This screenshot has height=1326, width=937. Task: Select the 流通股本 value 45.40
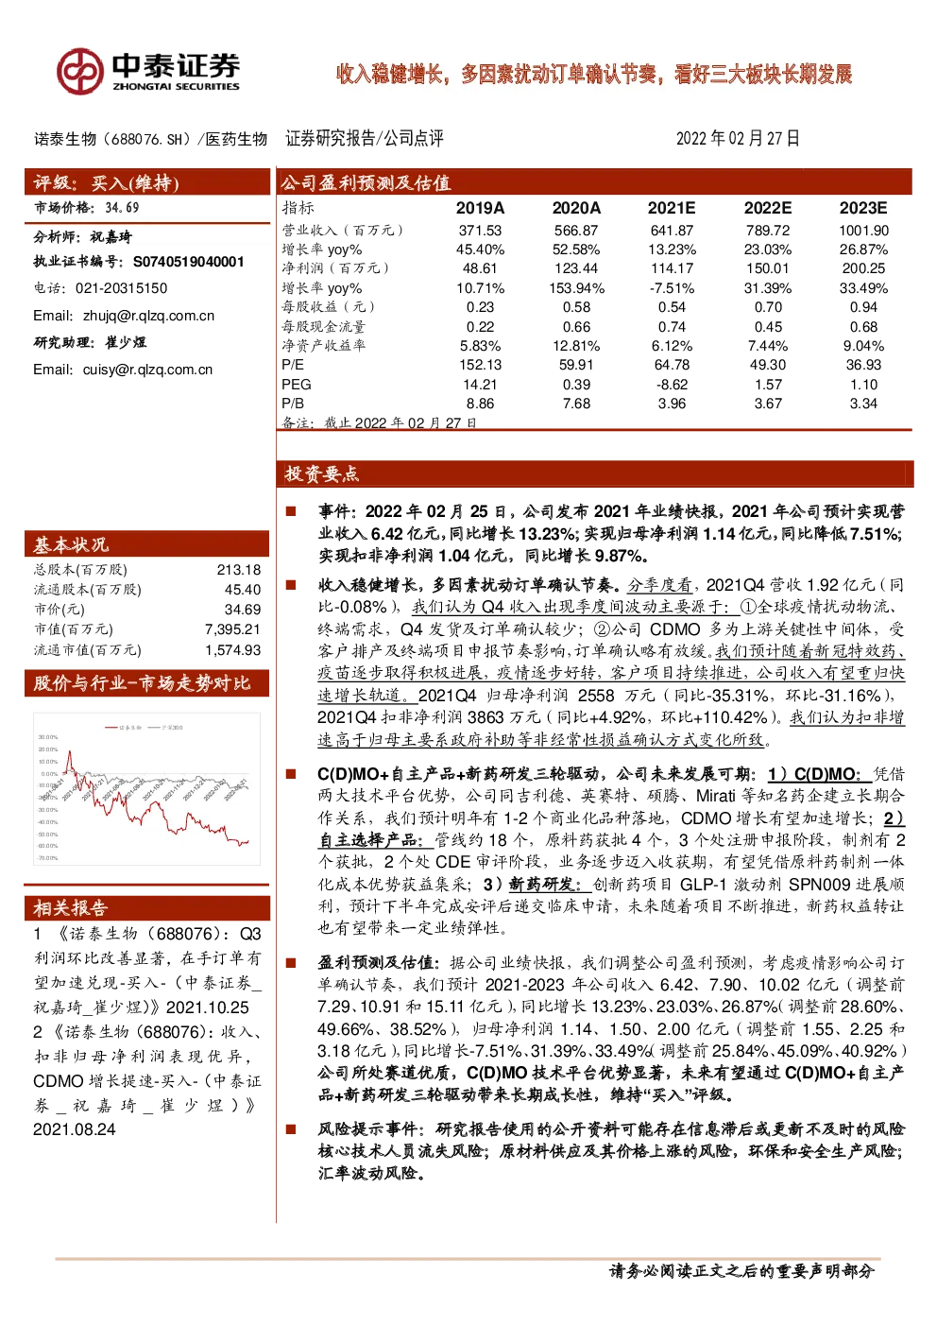point(243,590)
